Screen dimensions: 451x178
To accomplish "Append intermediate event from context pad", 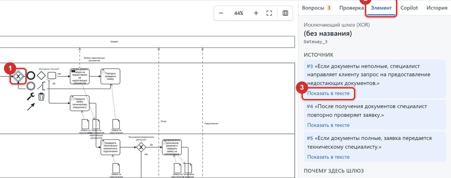I will point(31,86).
